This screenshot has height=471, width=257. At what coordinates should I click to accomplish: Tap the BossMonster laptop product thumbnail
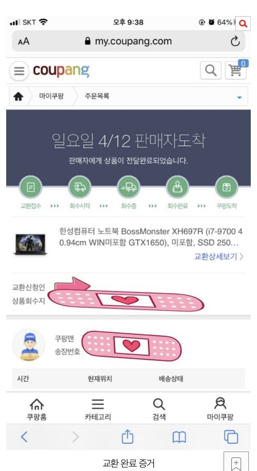[30, 244]
